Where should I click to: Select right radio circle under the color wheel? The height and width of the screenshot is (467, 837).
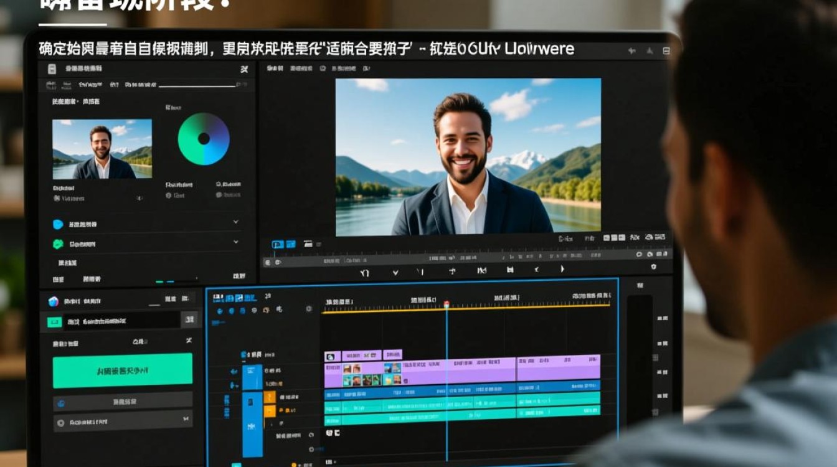click(x=219, y=195)
